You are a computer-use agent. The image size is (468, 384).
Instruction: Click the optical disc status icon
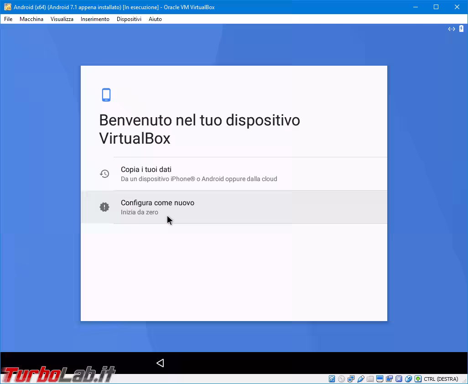point(341,379)
